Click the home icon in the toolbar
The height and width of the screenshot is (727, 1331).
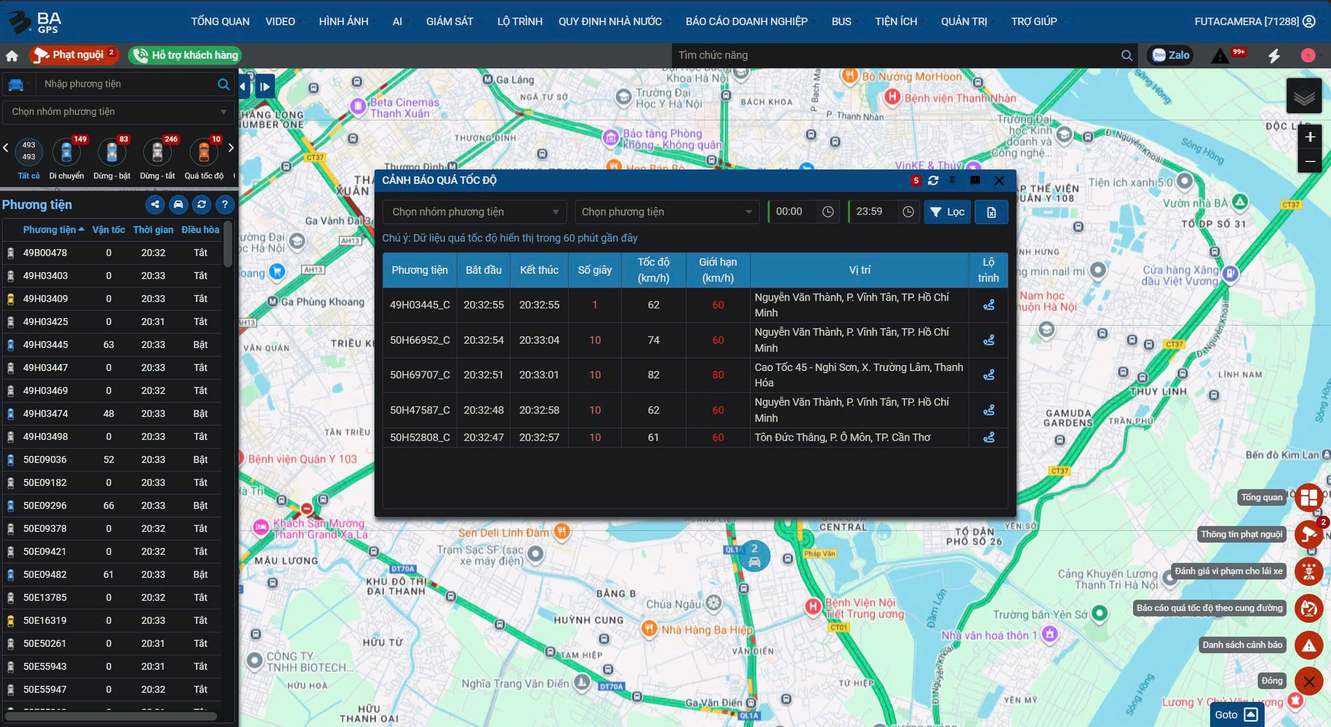coord(12,56)
